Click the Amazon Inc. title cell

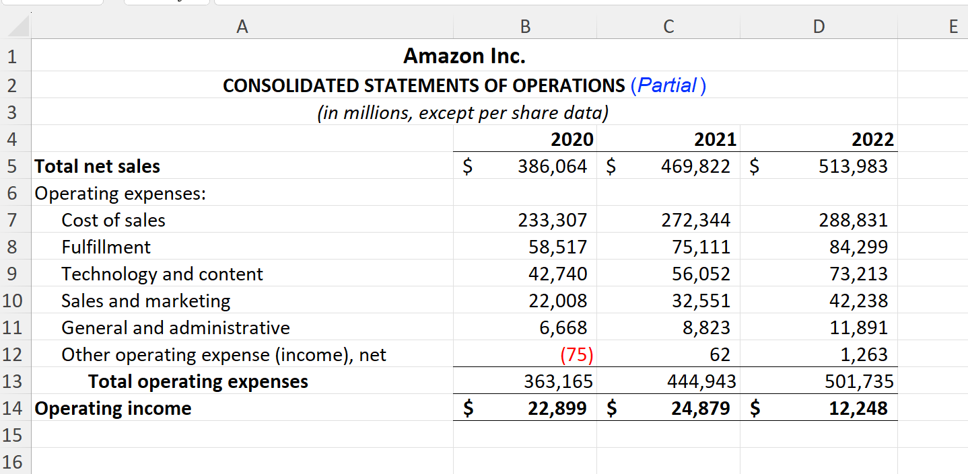pyautogui.click(x=464, y=56)
